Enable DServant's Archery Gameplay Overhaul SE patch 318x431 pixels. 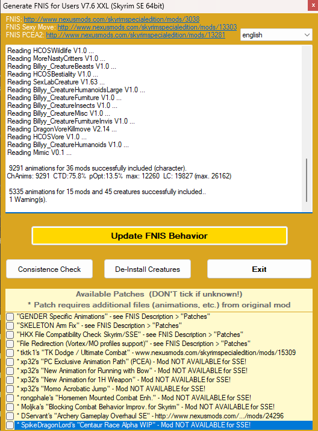click(x=10, y=416)
